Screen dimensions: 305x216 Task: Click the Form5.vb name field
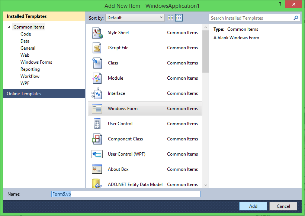pyautogui.click(x=125, y=194)
